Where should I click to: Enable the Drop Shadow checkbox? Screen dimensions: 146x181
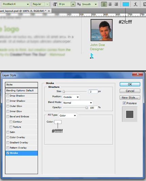8,96
